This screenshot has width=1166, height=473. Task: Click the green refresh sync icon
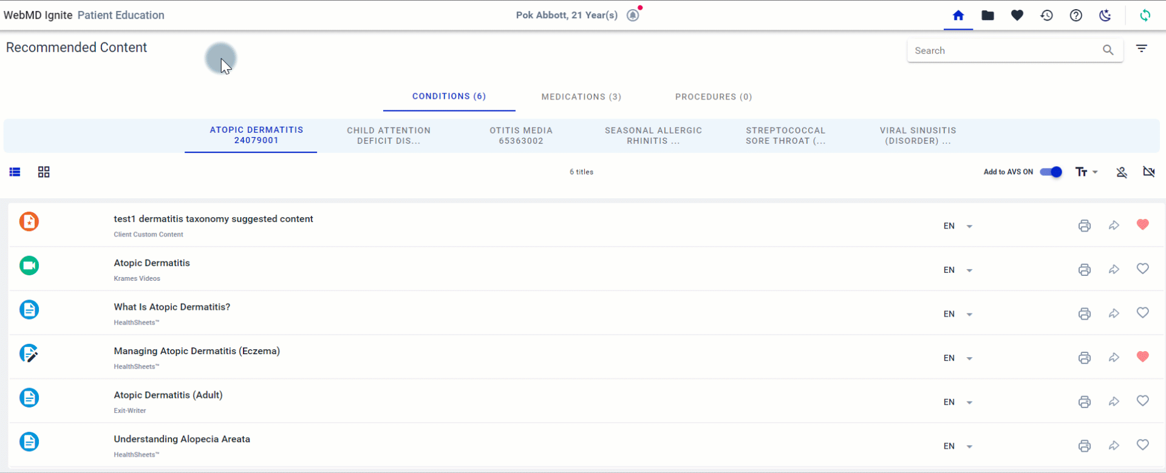1145,16
